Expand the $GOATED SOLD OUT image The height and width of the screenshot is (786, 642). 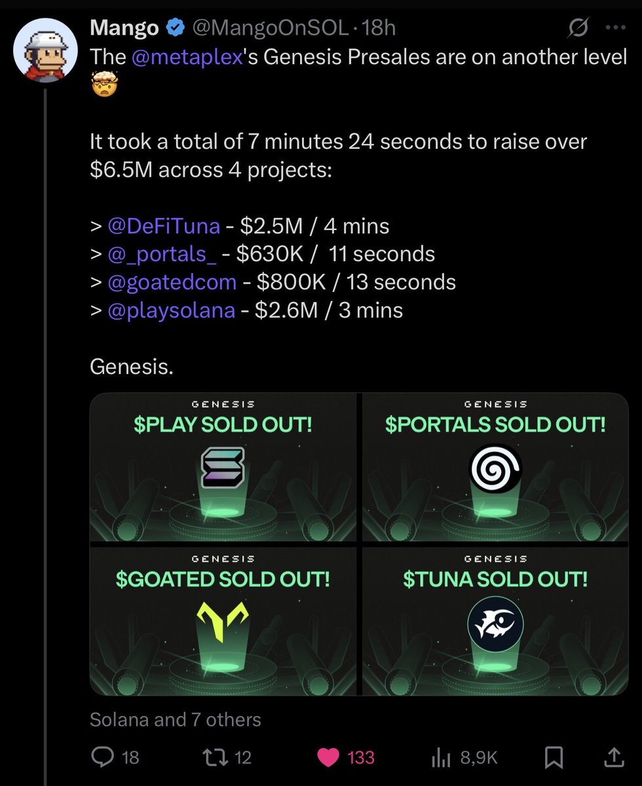(x=223, y=621)
